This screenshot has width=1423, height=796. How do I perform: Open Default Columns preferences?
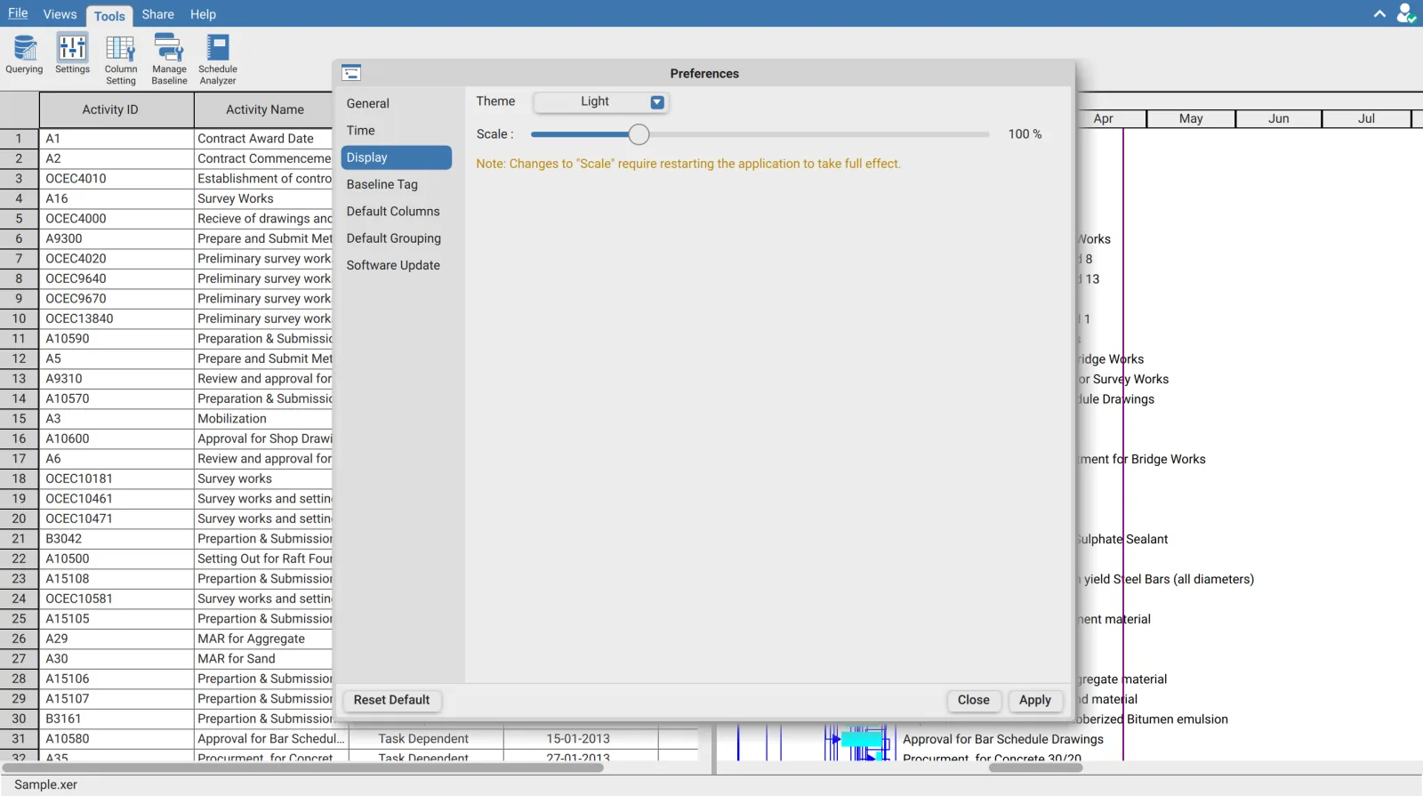tap(397, 212)
